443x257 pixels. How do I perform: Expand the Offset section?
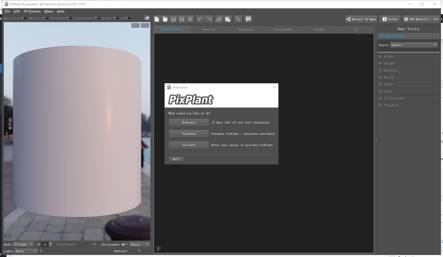coord(408,84)
